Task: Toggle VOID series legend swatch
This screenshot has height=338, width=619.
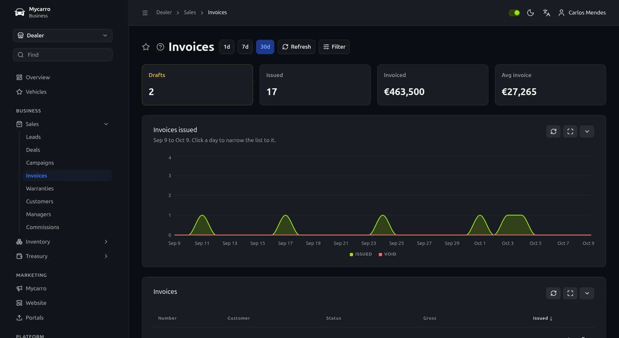Action: [380, 254]
